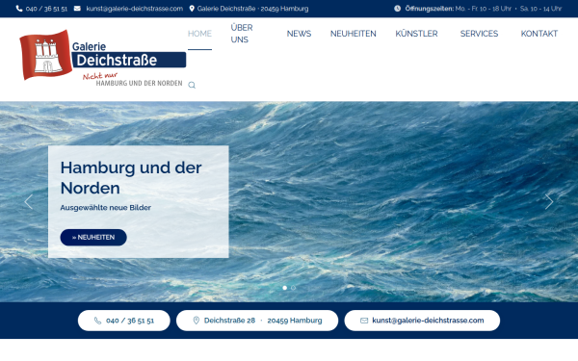578x361 pixels.
Task: Open the KONTAKT menu item
Action: 539,34
